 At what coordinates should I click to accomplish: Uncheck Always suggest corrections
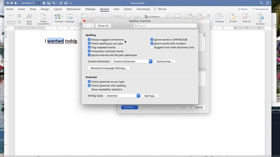pos(89,40)
